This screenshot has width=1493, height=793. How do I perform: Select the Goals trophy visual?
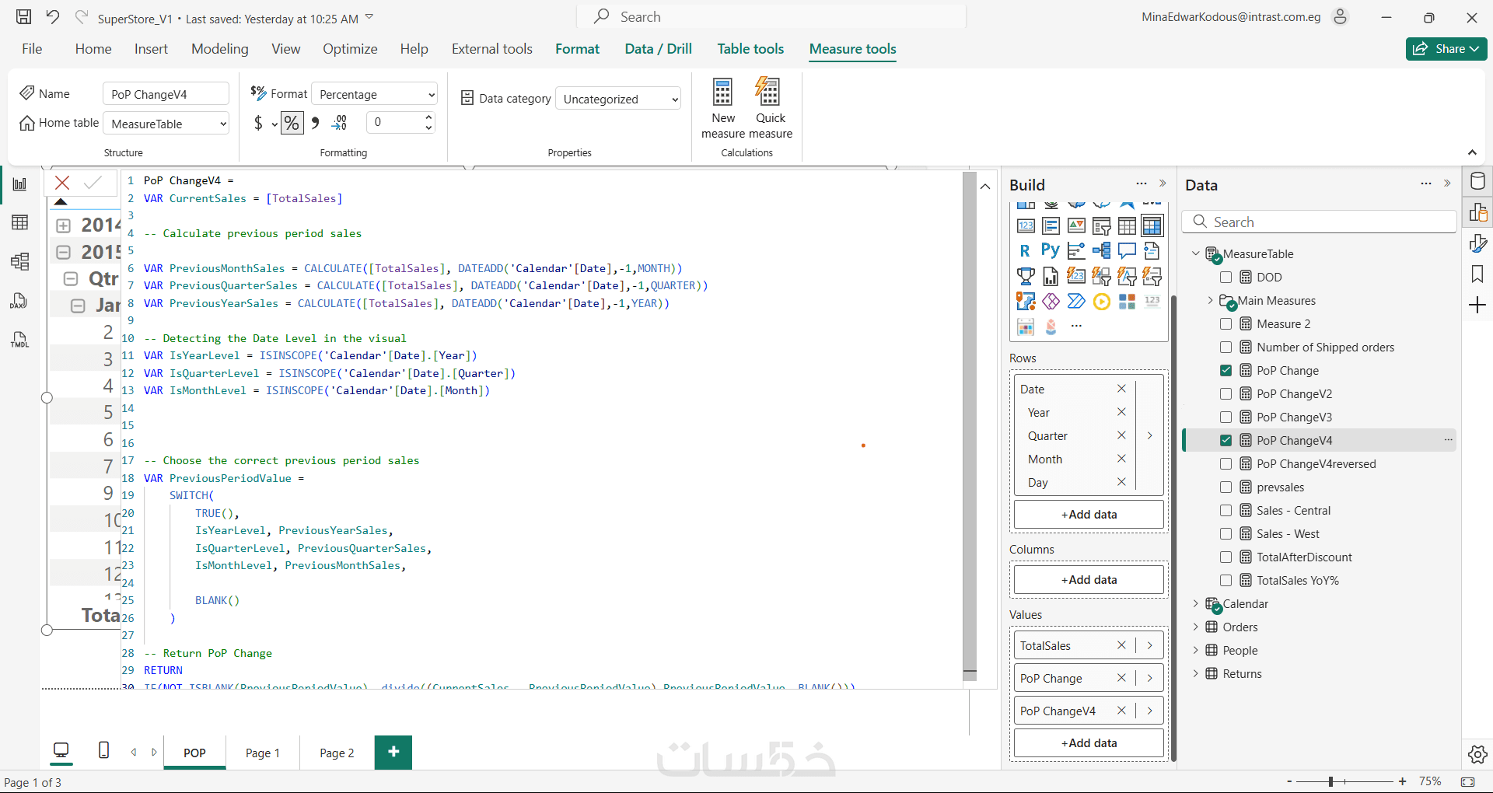(x=1026, y=276)
